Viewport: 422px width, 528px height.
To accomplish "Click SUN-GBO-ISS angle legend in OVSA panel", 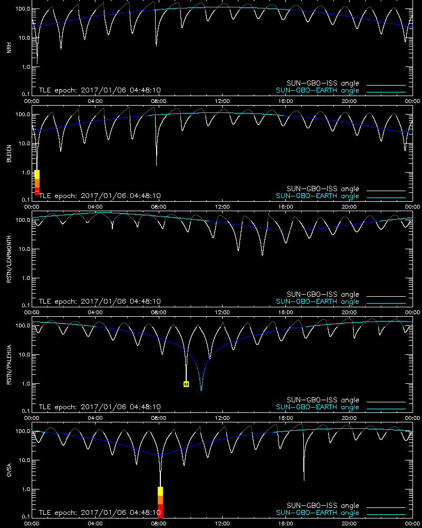I will click(323, 505).
